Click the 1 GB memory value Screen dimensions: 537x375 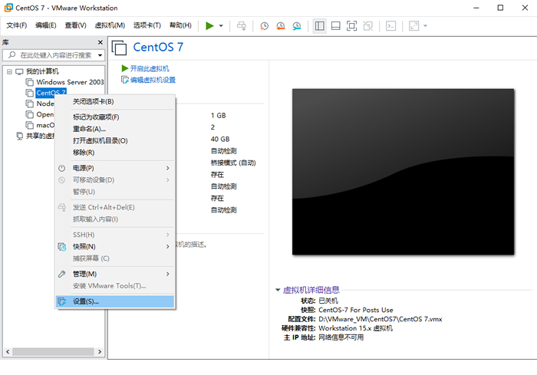[x=218, y=115]
